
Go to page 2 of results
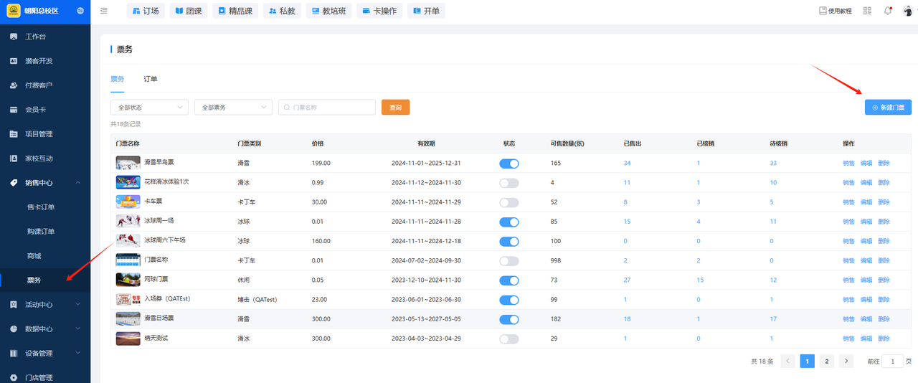[827, 361]
